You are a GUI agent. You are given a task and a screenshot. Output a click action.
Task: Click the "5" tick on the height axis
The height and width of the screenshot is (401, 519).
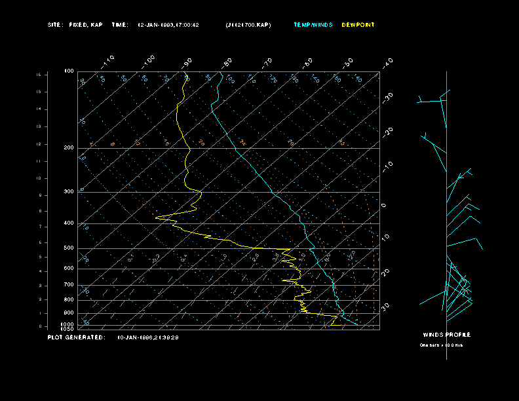(41, 257)
